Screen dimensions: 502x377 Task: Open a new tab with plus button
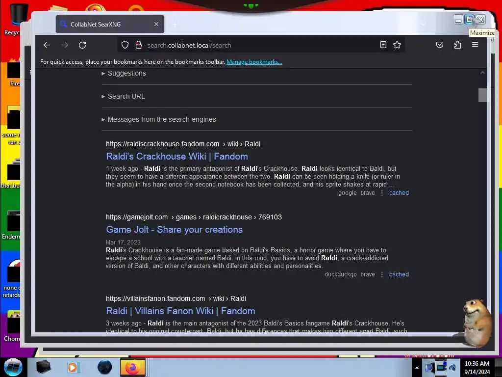click(175, 25)
